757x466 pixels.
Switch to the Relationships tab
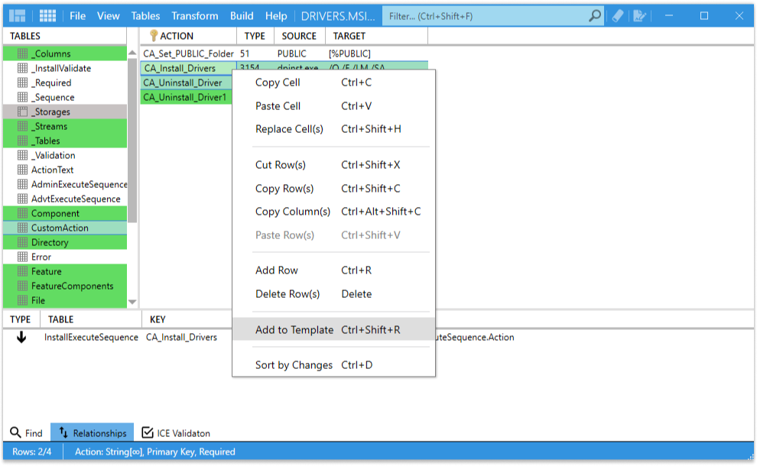click(93, 432)
